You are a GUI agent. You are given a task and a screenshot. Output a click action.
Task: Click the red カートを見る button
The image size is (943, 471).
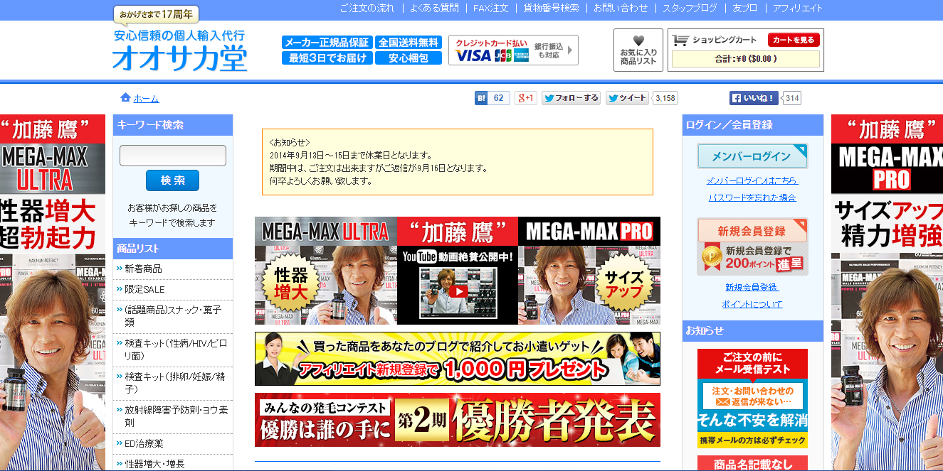click(794, 40)
